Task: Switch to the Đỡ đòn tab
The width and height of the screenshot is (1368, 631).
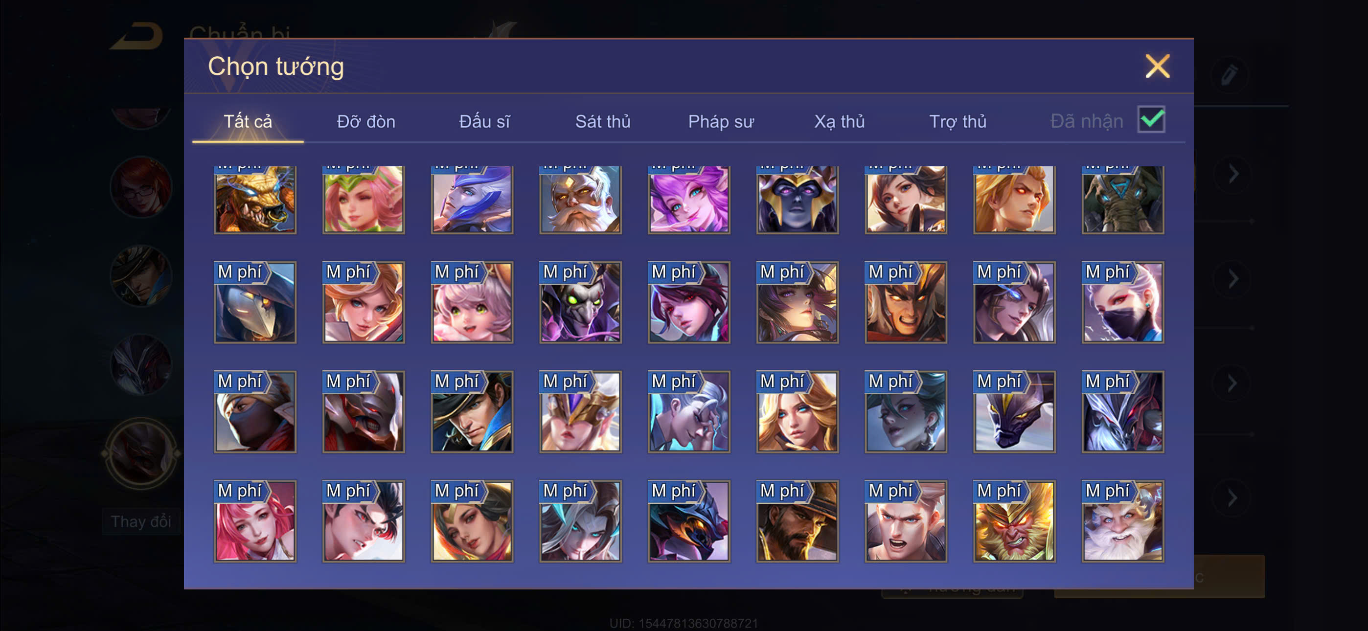Action: [366, 122]
